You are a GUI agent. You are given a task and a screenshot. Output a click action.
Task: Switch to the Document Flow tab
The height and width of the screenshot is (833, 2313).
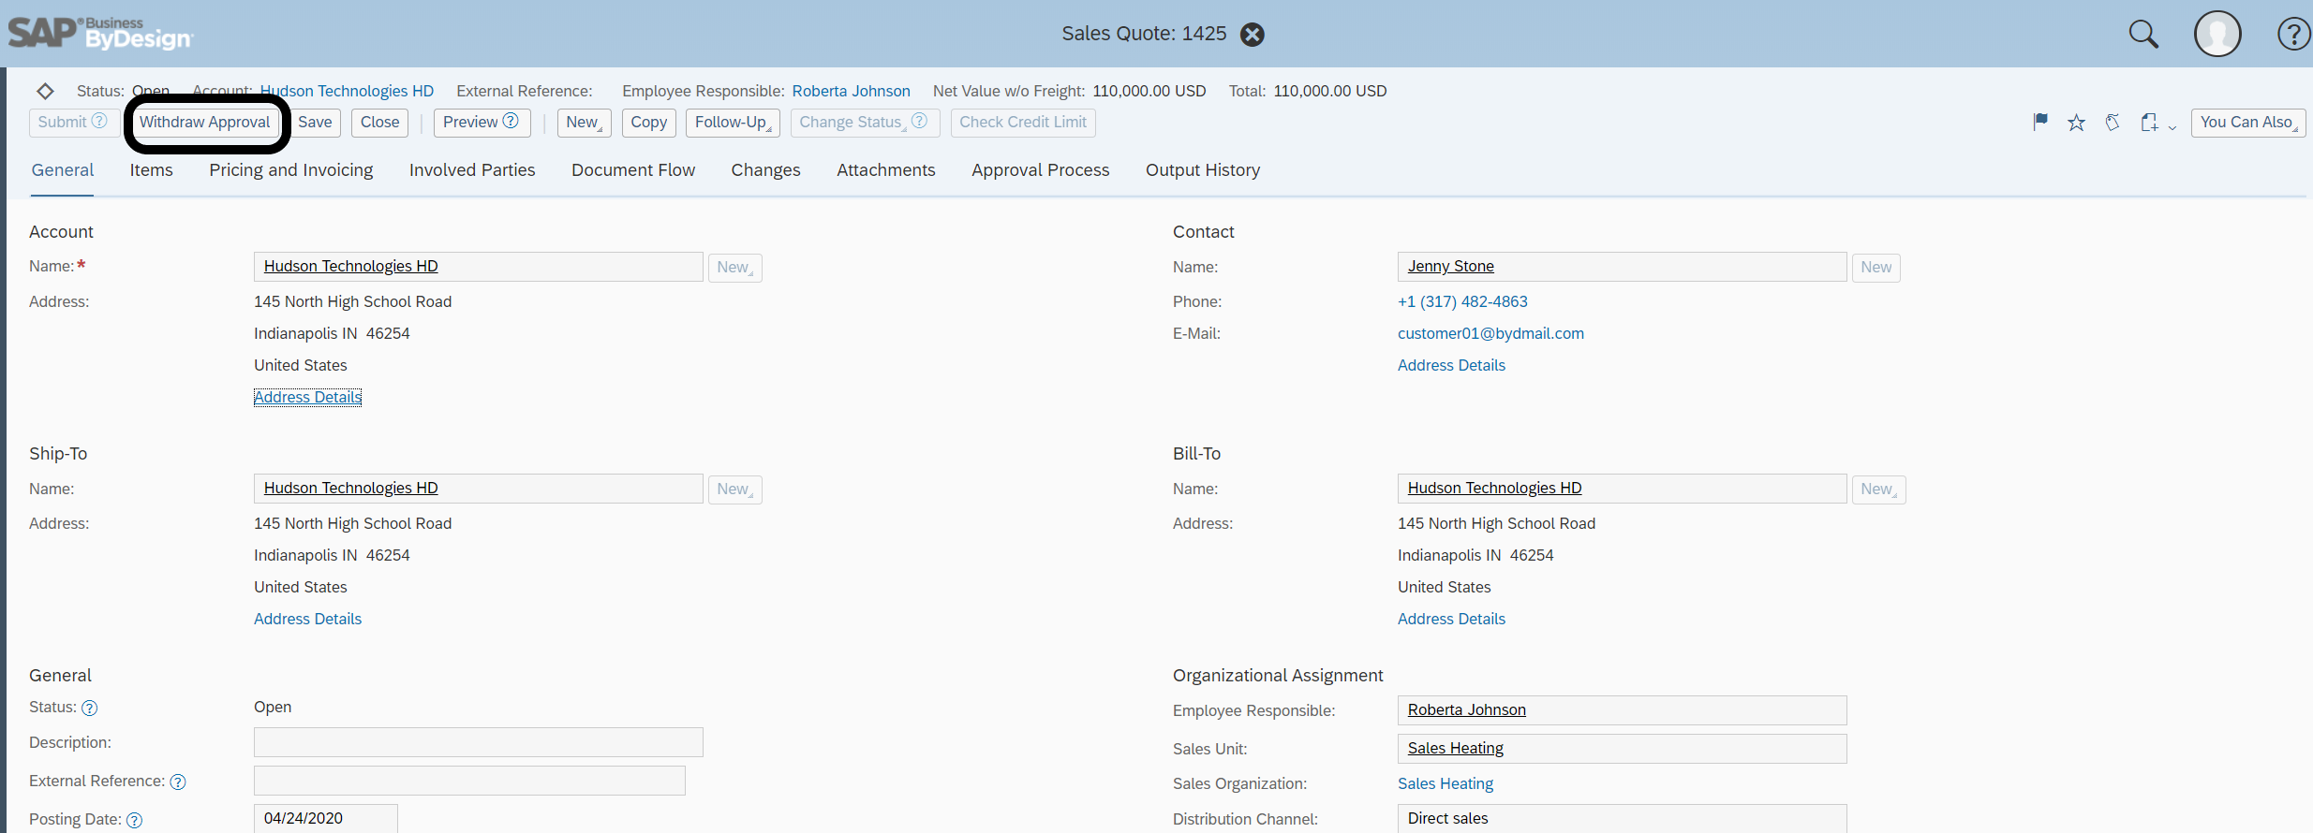(633, 170)
